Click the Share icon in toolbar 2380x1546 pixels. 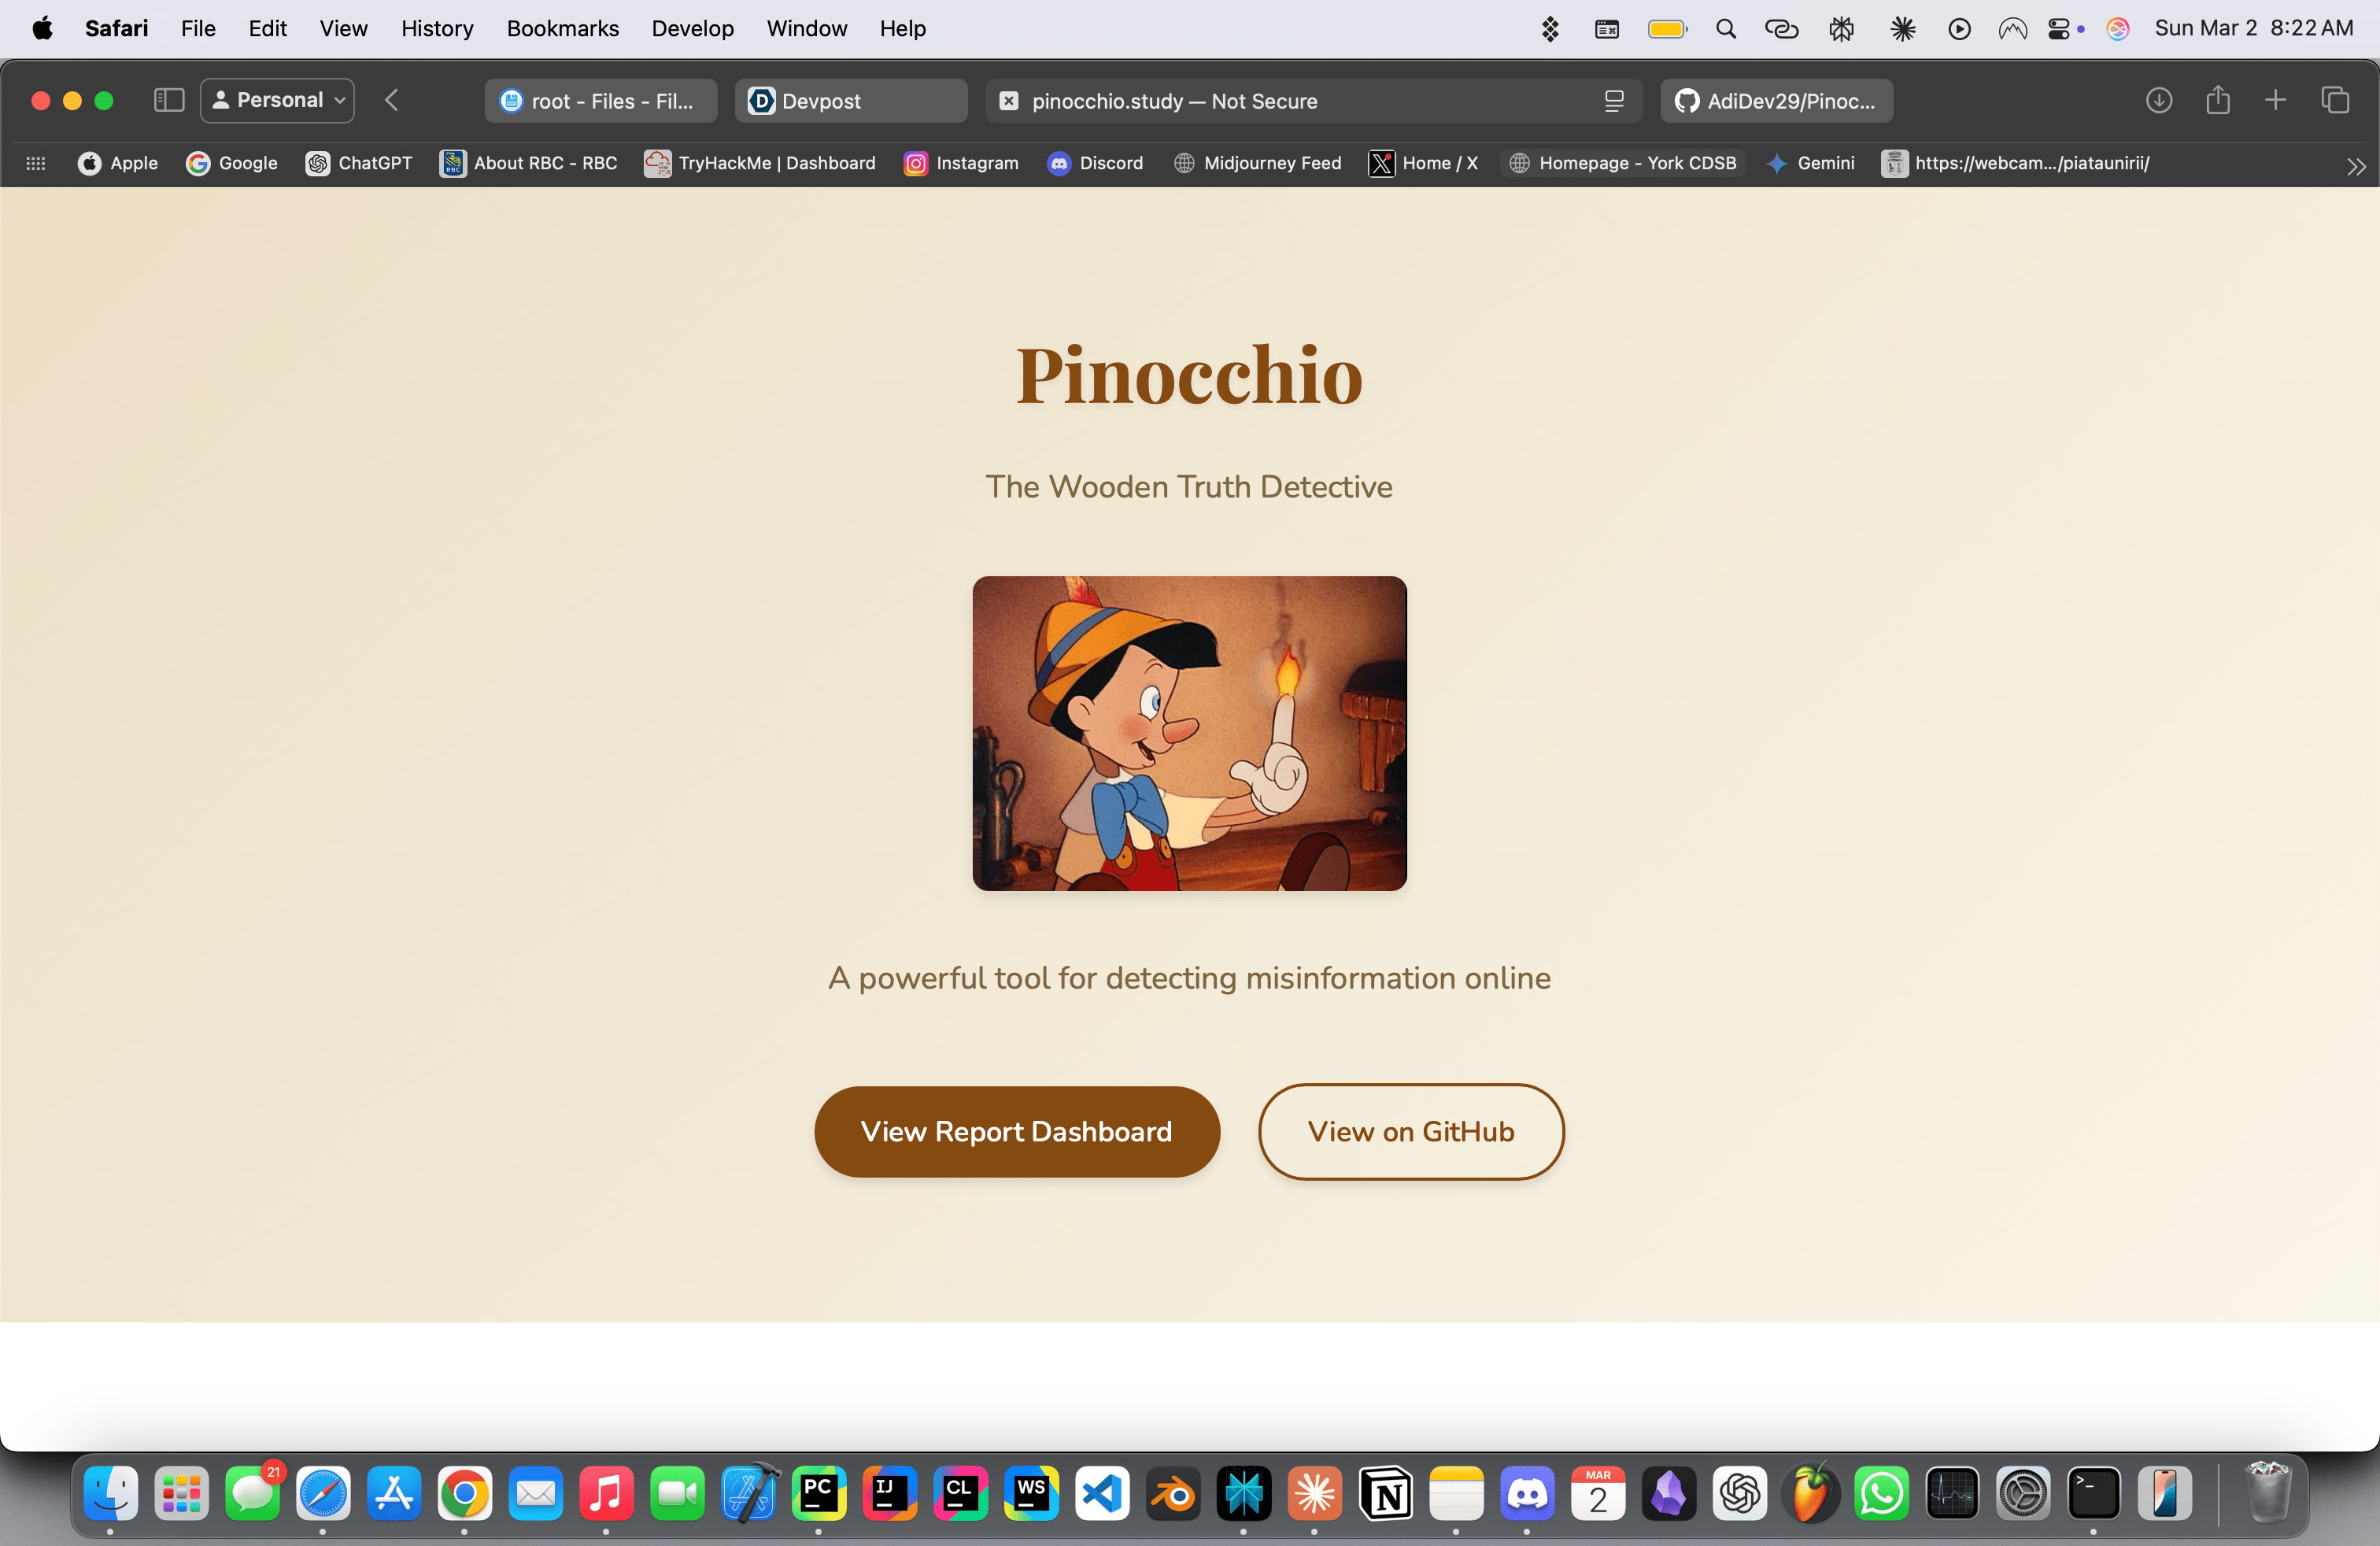click(x=2217, y=100)
